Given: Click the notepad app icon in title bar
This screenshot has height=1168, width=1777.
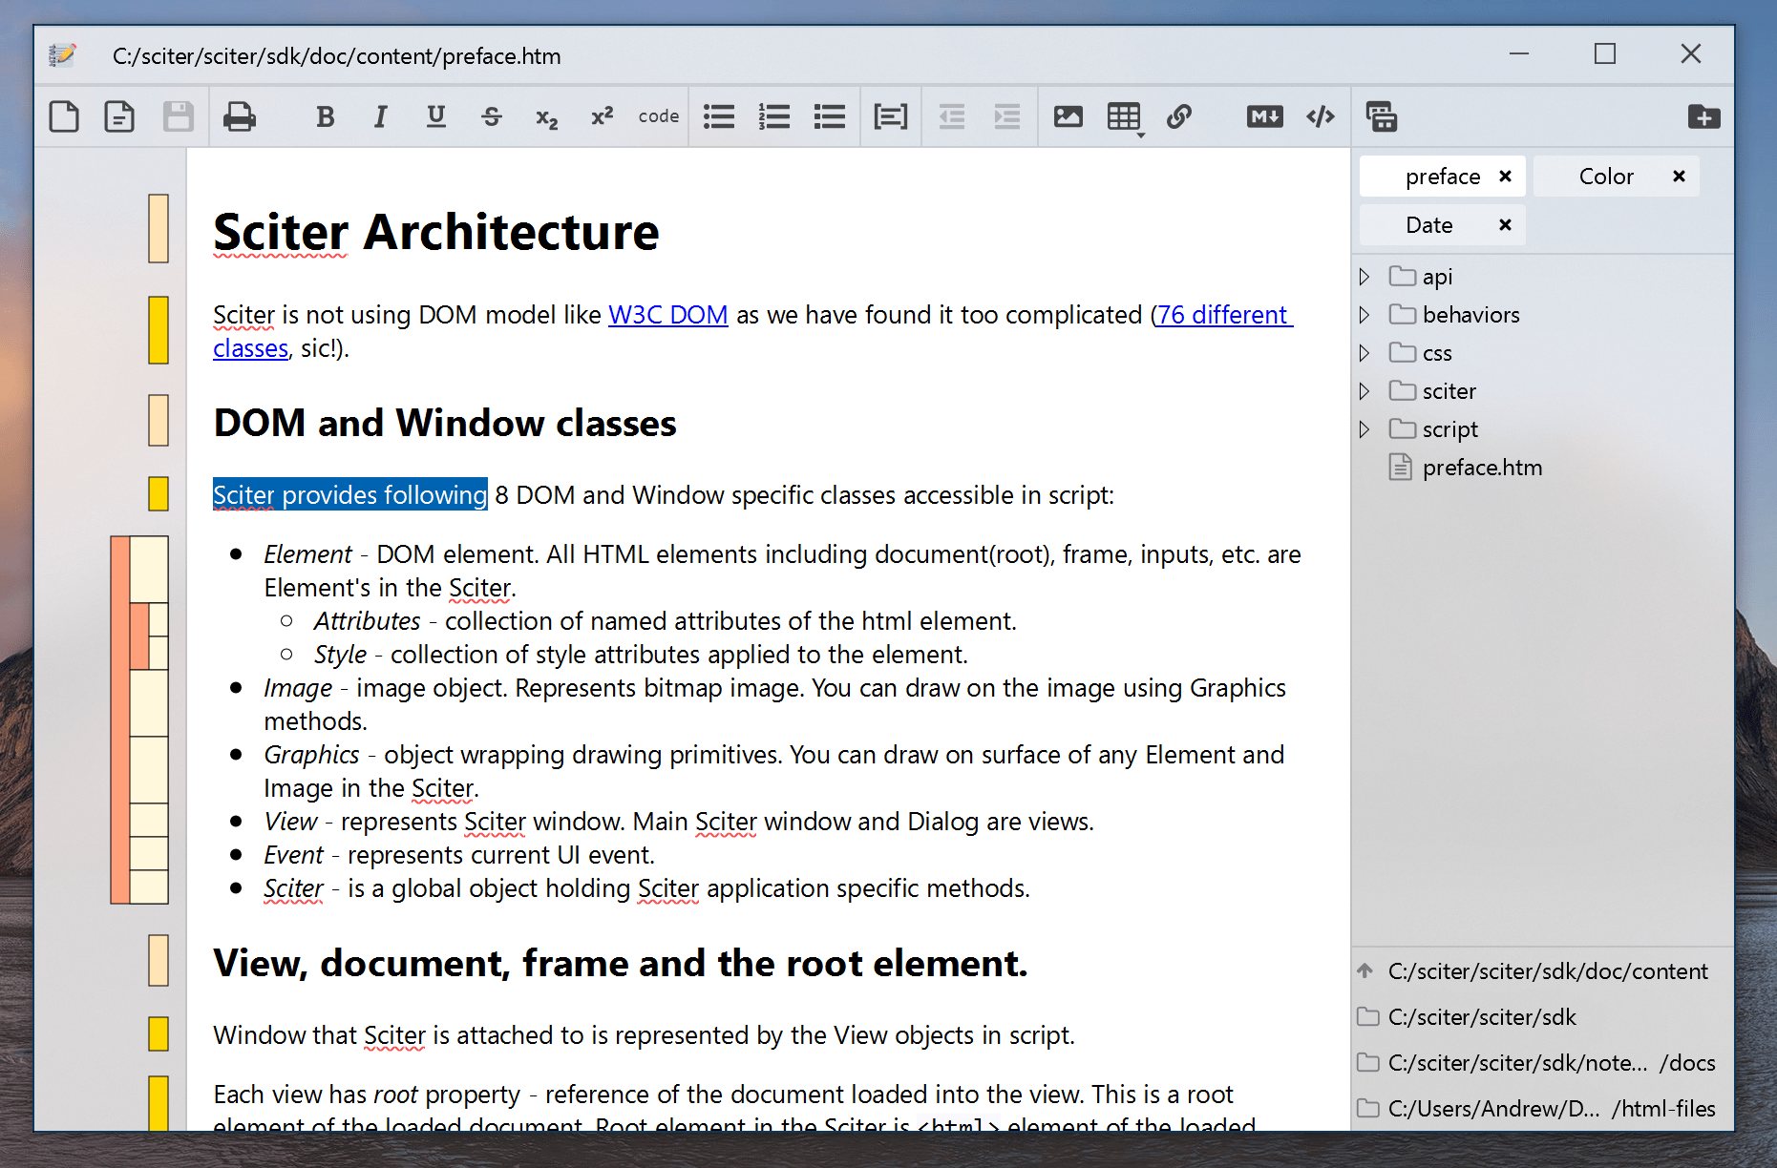Looking at the screenshot, I should [62, 55].
